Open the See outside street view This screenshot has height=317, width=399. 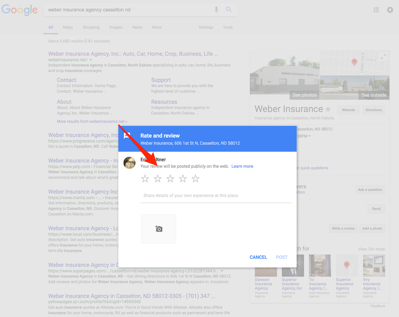coord(373,95)
